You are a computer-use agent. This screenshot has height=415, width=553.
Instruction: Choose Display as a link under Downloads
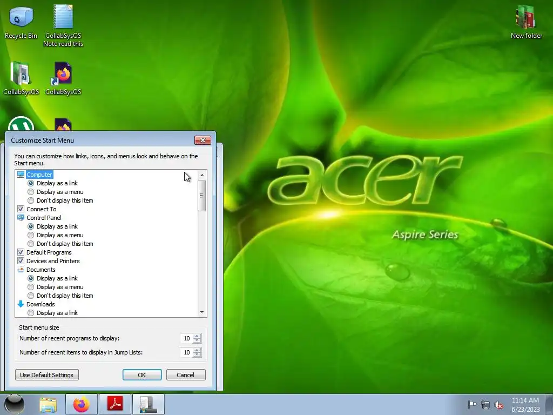pyautogui.click(x=31, y=313)
